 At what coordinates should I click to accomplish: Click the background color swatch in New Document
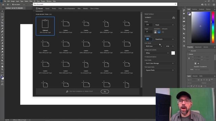[173, 53]
